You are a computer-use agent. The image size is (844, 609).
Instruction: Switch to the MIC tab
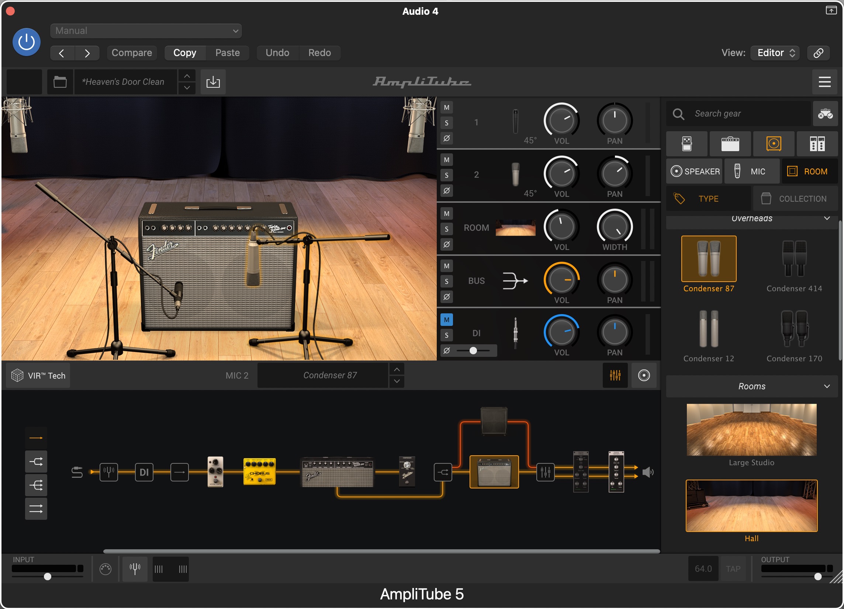752,171
